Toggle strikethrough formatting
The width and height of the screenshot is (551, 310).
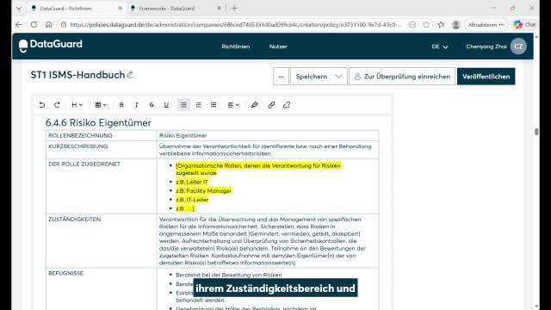[x=152, y=105]
